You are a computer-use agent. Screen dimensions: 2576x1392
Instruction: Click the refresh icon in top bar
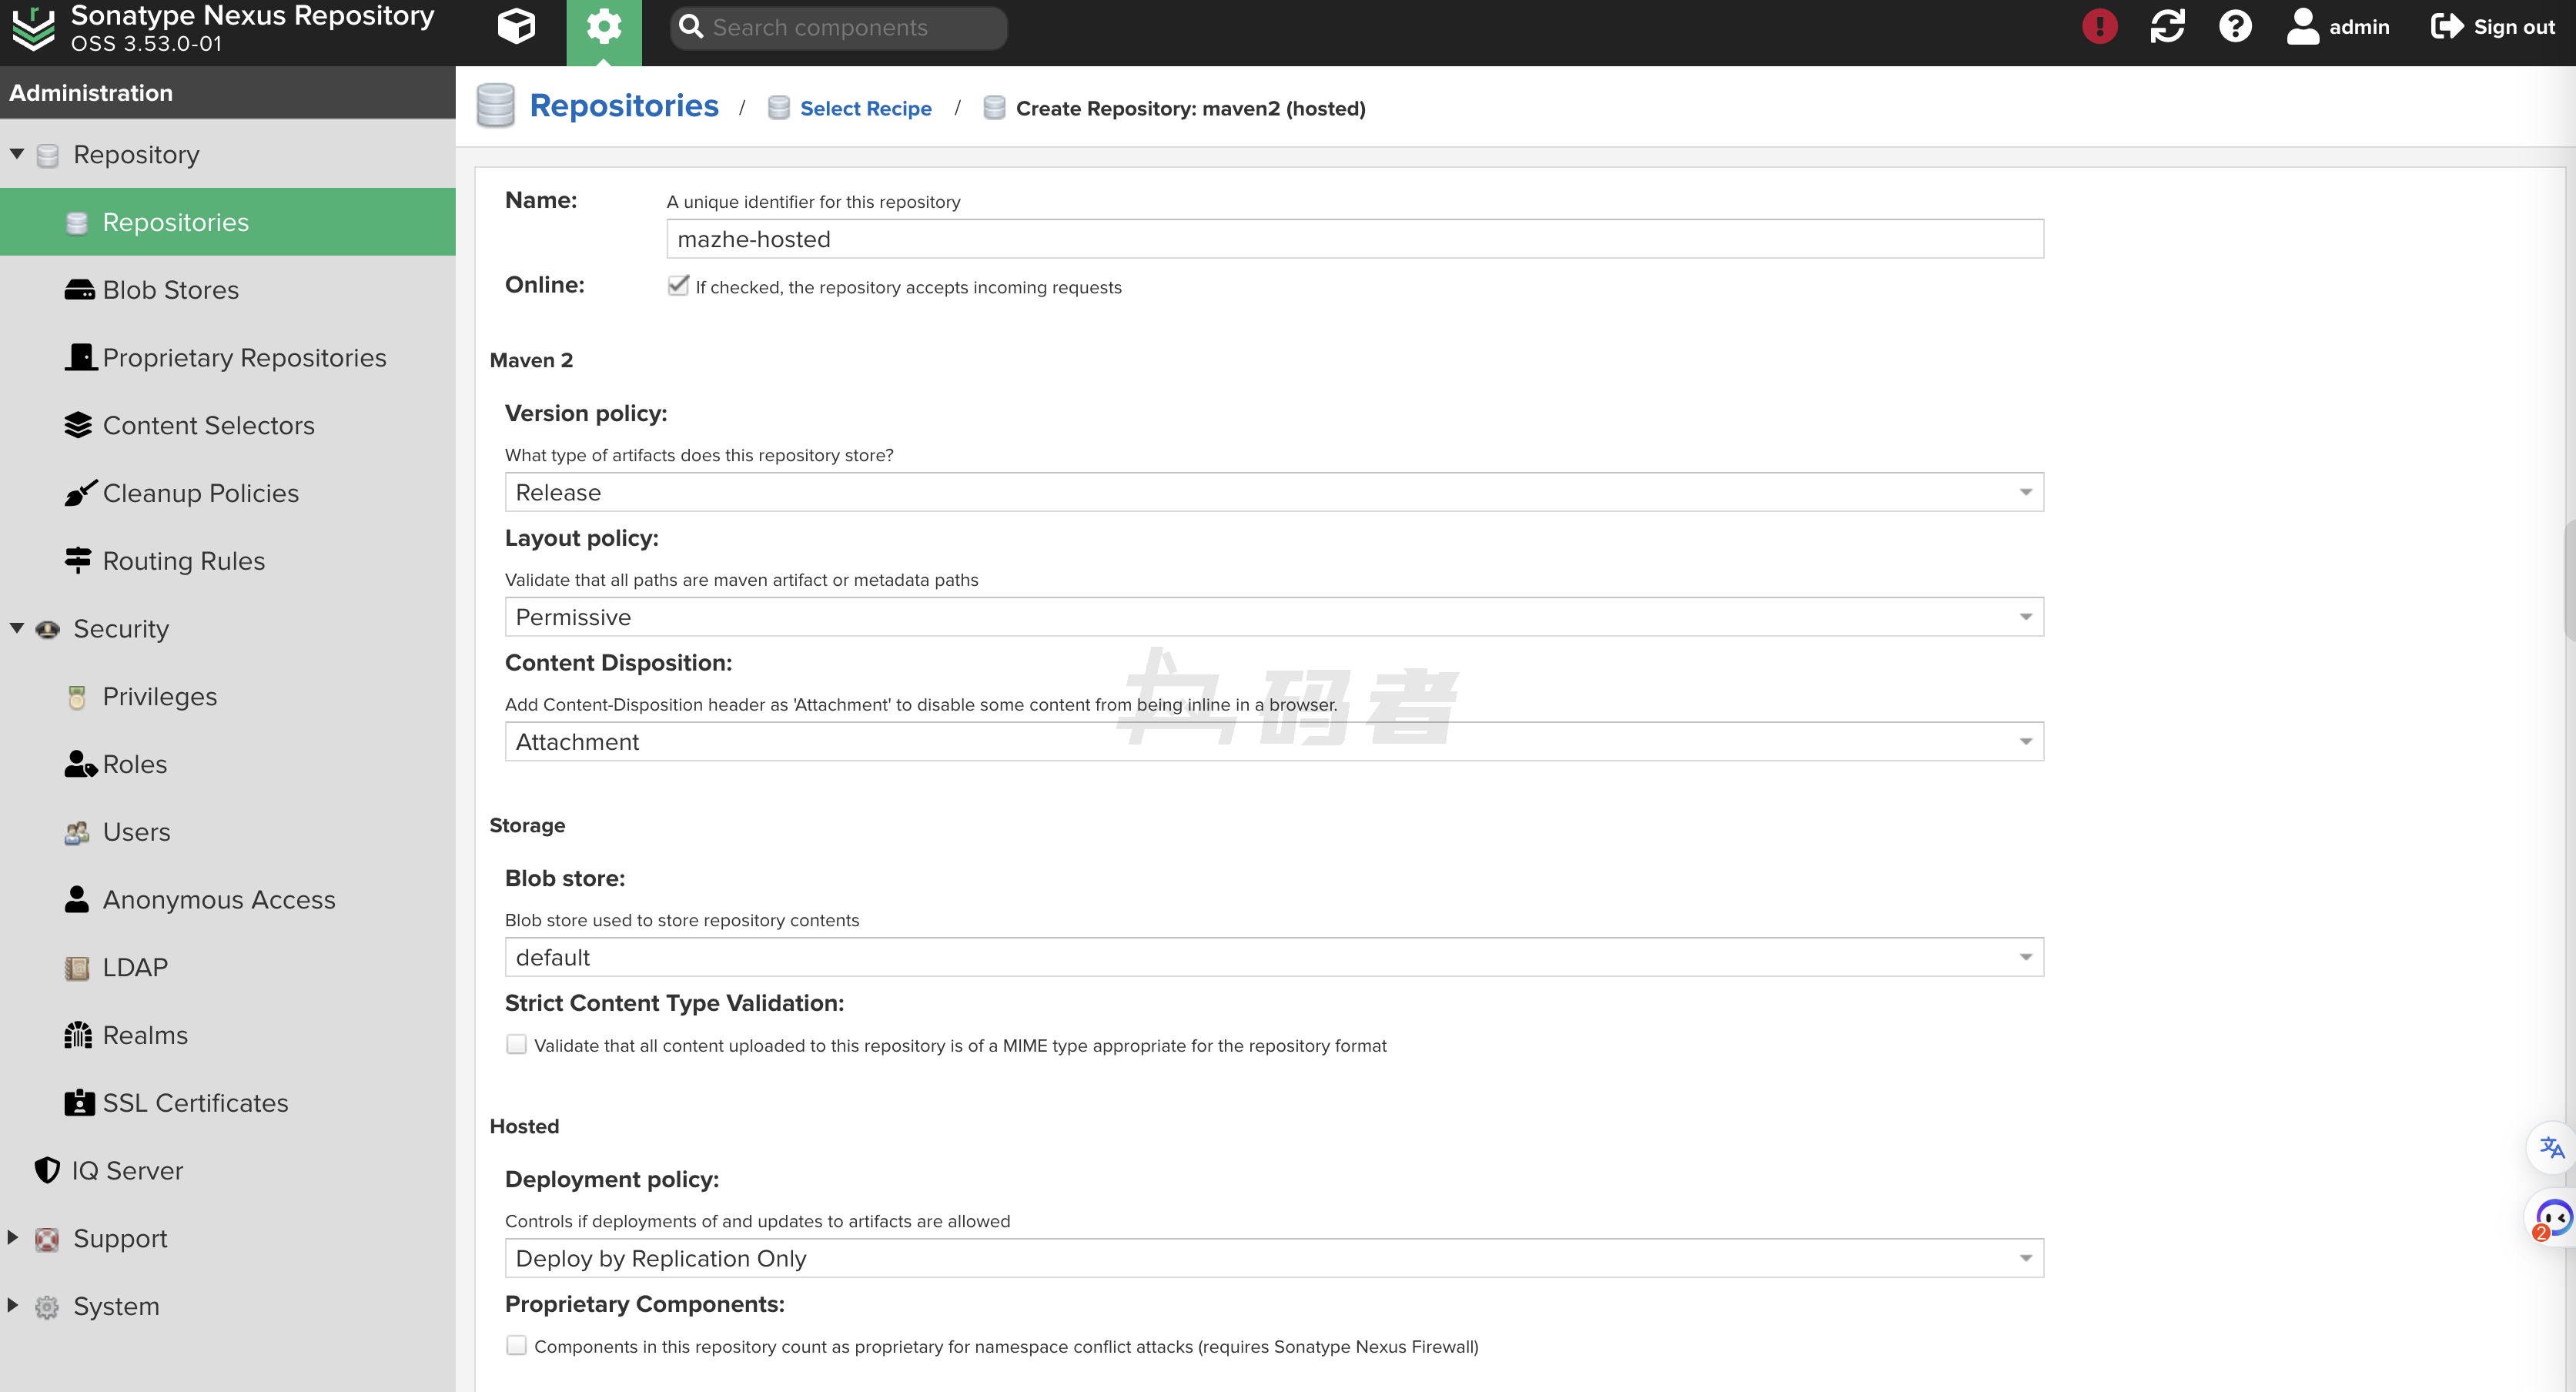coord(2167,27)
